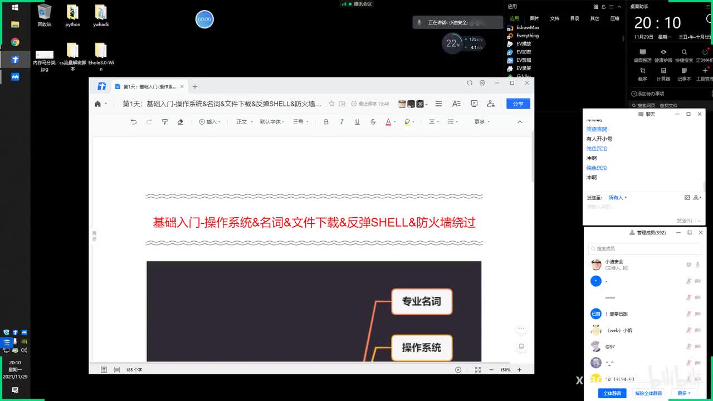Collapse the formatting toolbar with the chevron
The width and height of the screenshot is (713, 401).
click(x=520, y=121)
